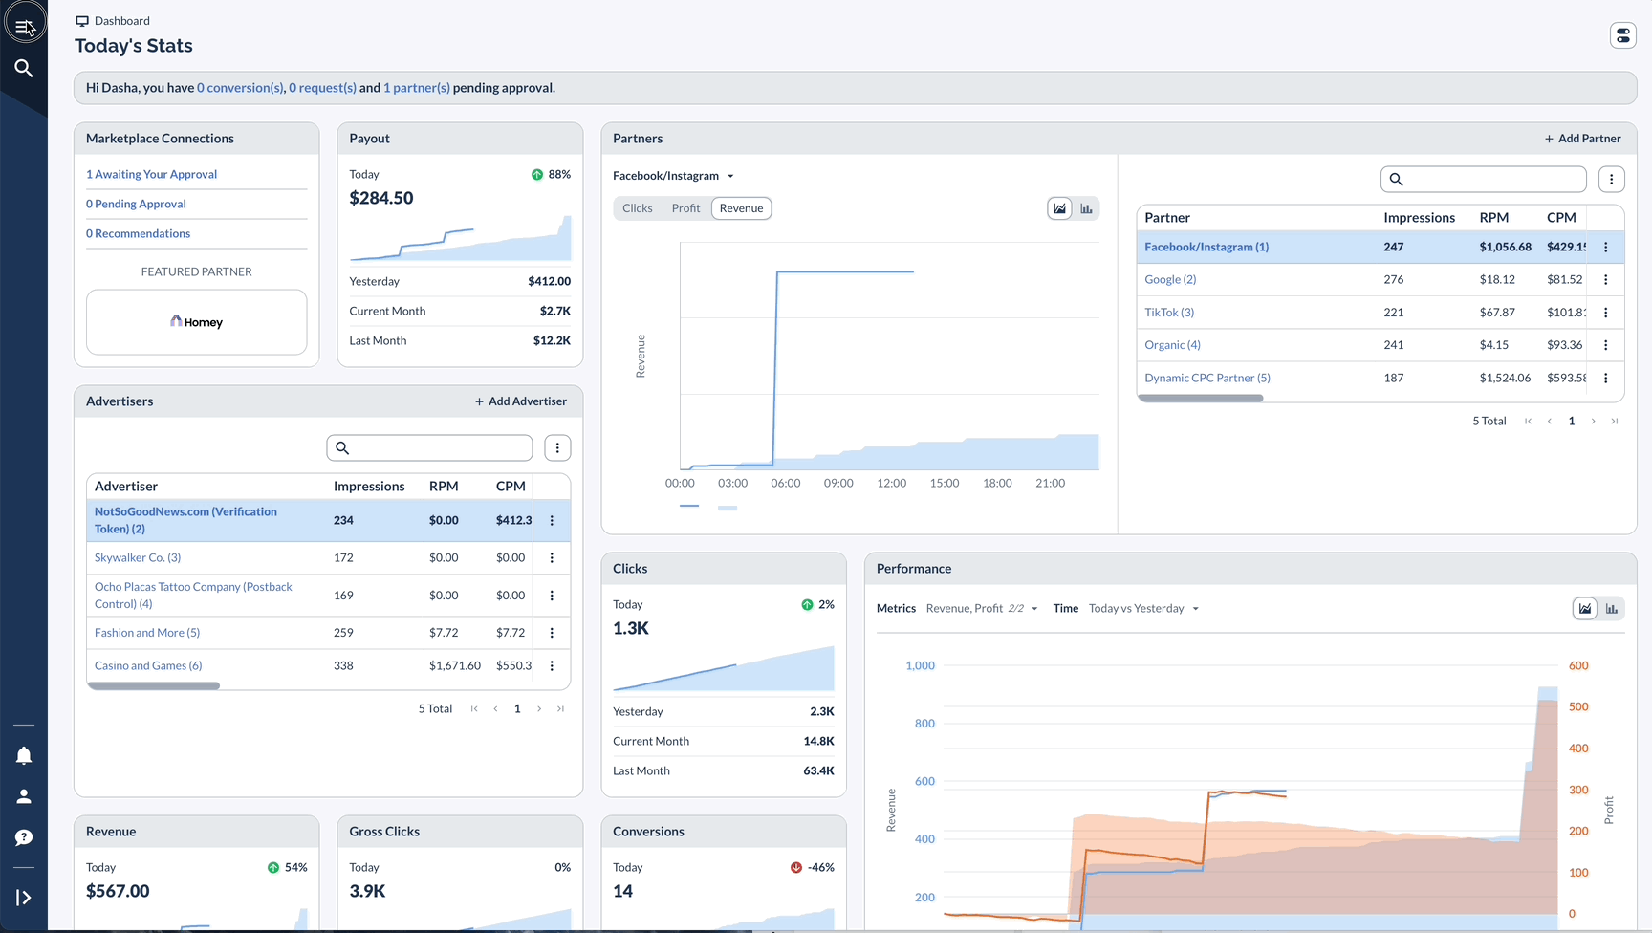The height and width of the screenshot is (933, 1652).
Task: Open the 1 partner(s) pending link
Action: (417, 88)
